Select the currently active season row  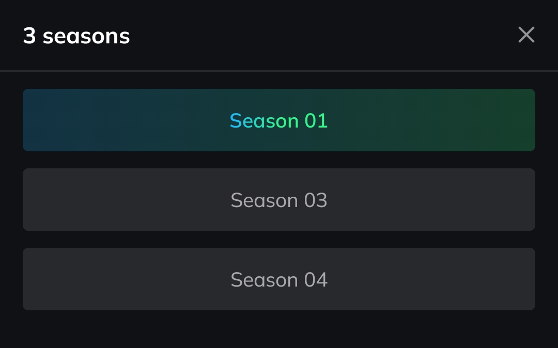[x=279, y=120]
